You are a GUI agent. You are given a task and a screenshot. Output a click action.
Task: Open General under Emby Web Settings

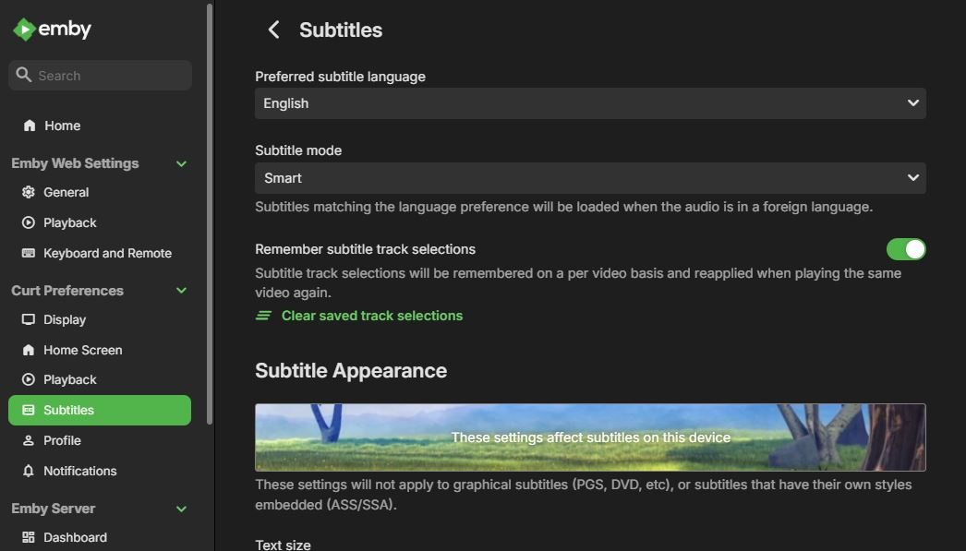pos(100,192)
